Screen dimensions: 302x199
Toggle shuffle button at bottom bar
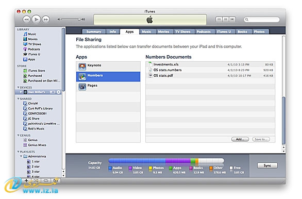coord(36,180)
